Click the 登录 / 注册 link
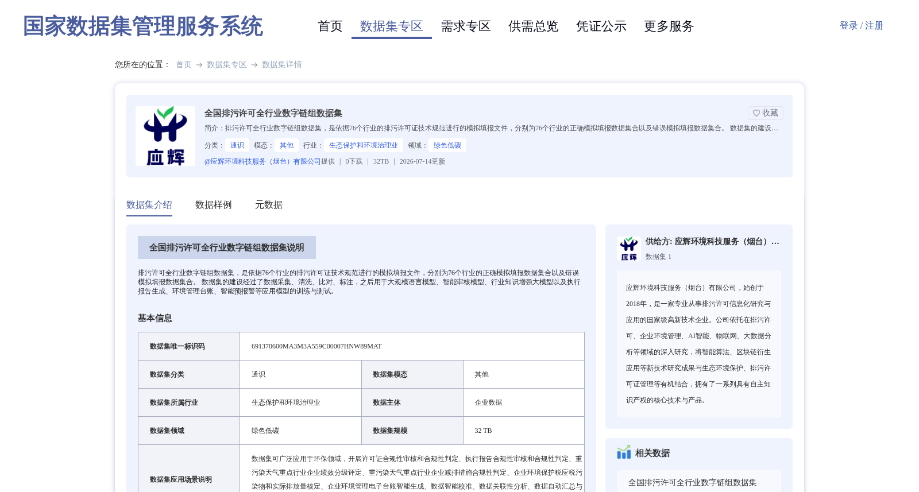The width and height of the screenshot is (919, 492). [x=861, y=26]
